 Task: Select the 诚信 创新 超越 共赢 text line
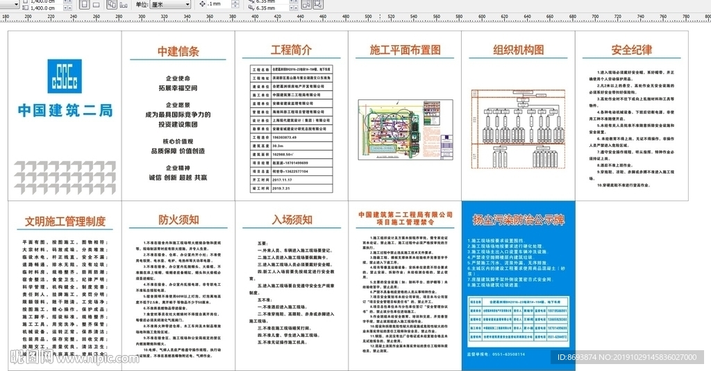178,178
